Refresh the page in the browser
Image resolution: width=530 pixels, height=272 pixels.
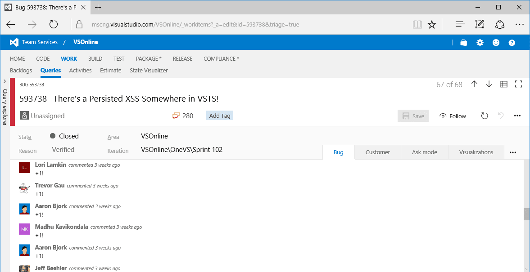54,24
